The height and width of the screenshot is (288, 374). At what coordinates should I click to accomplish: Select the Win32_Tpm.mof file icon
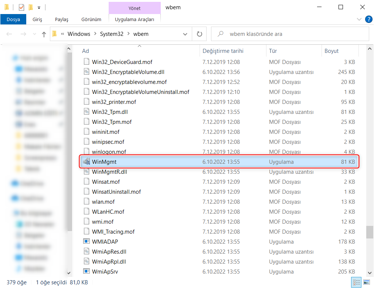pyautogui.click(x=86, y=122)
